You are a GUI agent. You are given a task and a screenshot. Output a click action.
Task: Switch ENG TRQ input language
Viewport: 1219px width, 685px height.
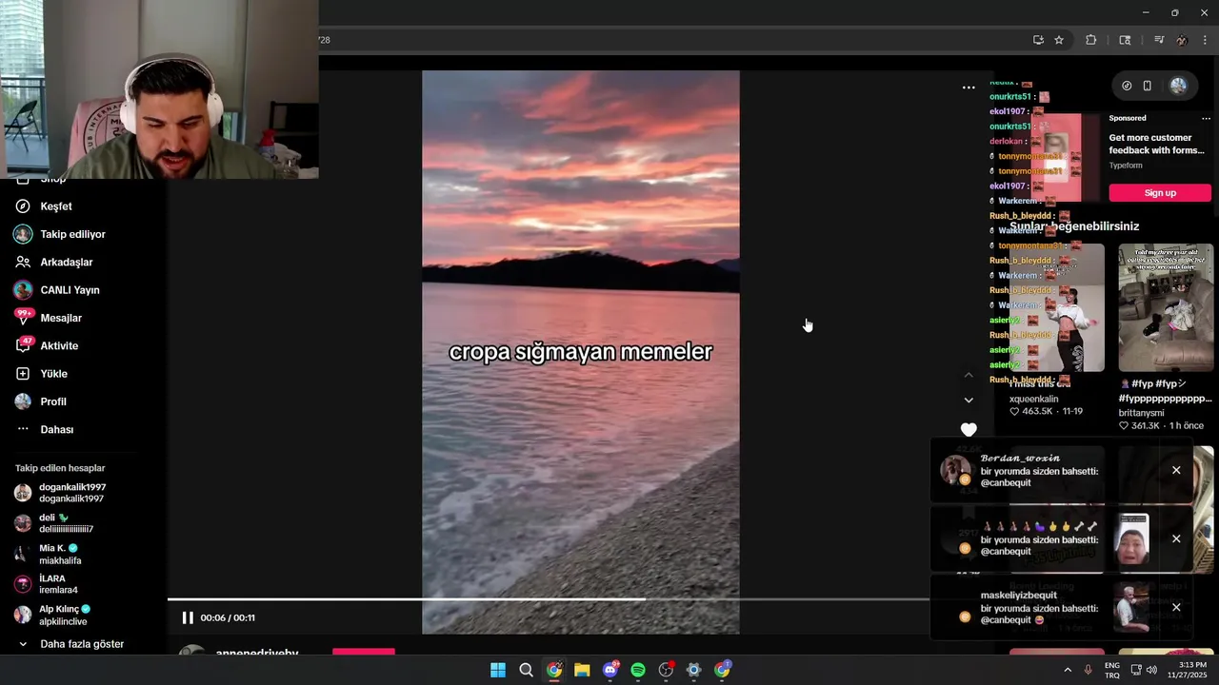(x=1112, y=671)
